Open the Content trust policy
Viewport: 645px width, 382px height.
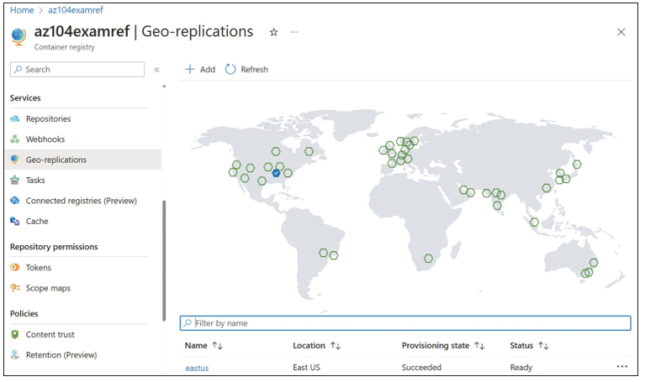click(x=50, y=335)
